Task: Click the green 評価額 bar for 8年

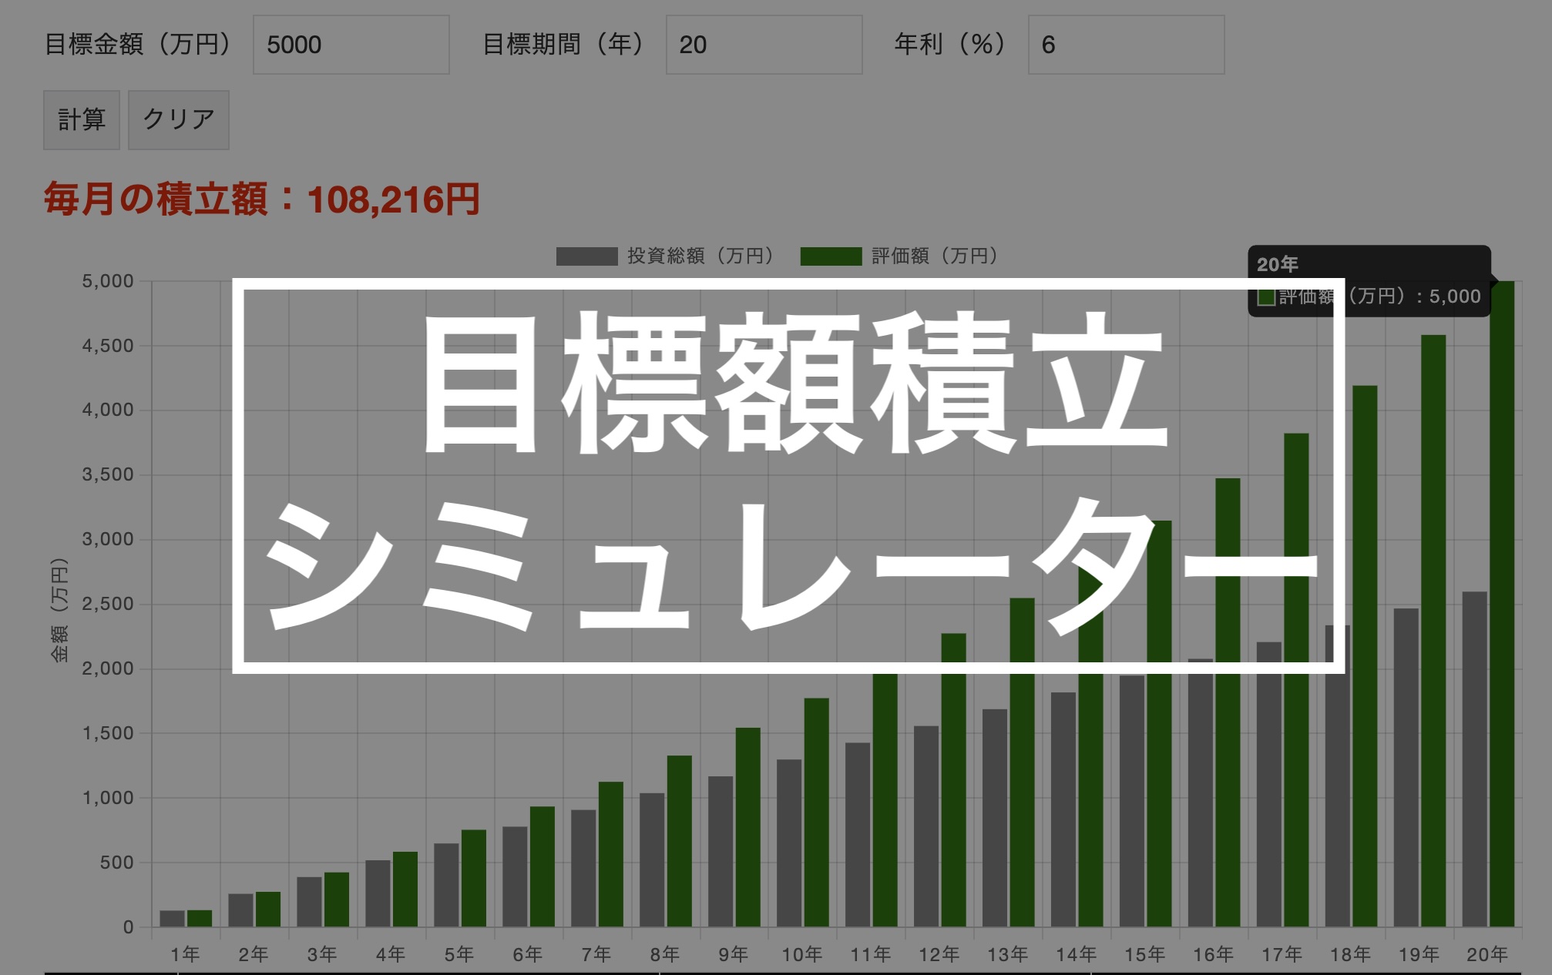Action: pyautogui.click(x=680, y=841)
